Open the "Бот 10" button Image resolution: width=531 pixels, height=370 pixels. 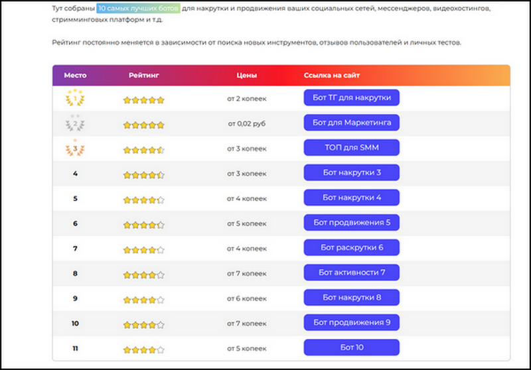pyautogui.click(x=351, y=347)
